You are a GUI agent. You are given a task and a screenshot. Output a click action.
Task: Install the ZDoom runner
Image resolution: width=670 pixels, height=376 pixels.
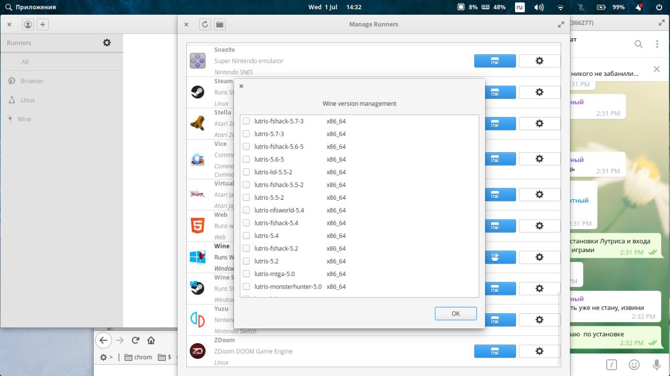tap(495, 351)
